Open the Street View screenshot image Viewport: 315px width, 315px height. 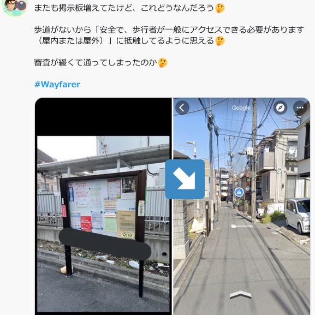click(242, 206)
